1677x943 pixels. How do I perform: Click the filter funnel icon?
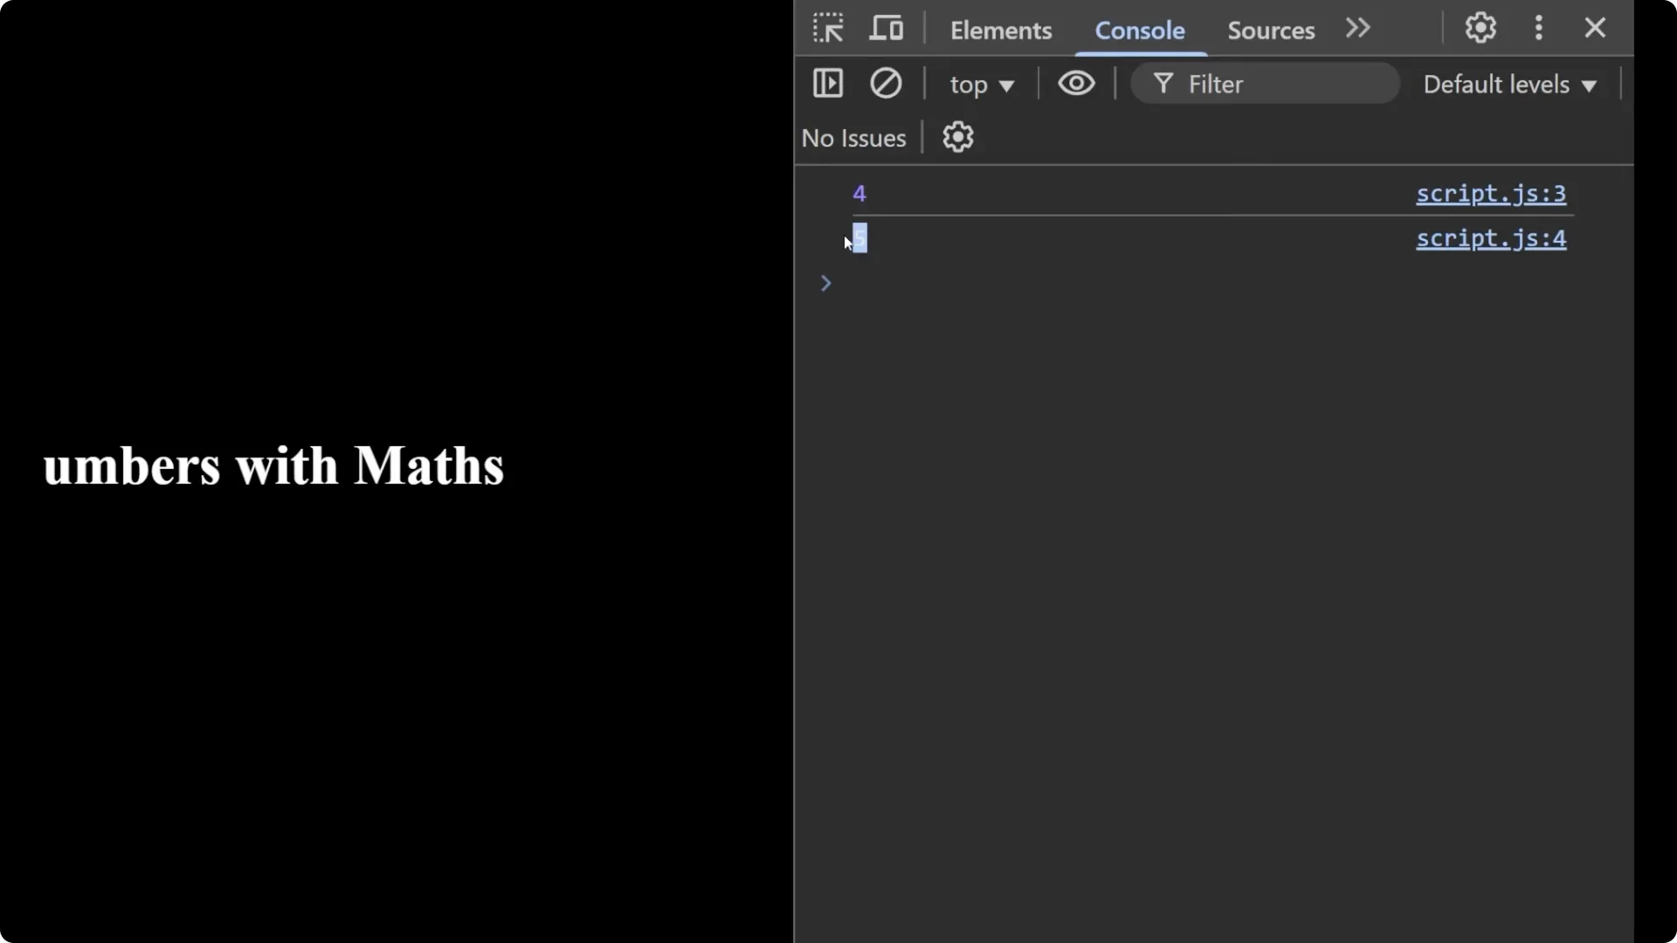tap(1166, 83)
